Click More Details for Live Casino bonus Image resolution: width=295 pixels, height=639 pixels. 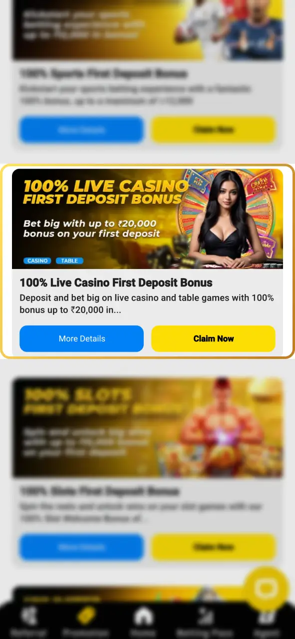click(81, 338)
